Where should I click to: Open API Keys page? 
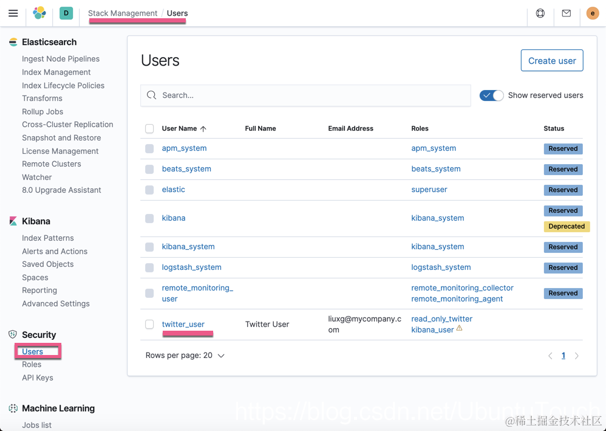(x=38, y=378)
